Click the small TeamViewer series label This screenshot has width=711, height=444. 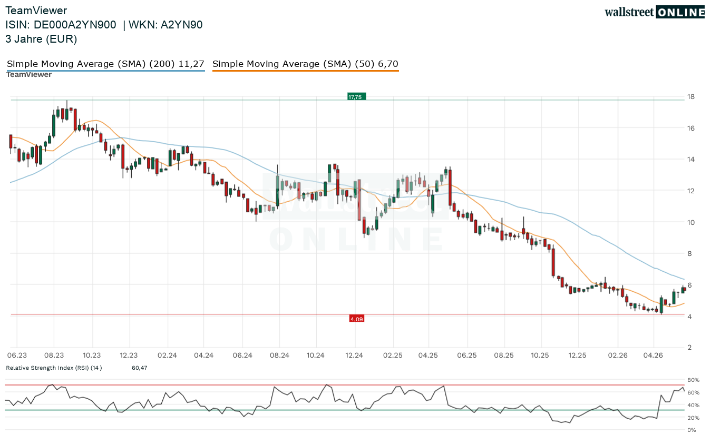(29, 75)
